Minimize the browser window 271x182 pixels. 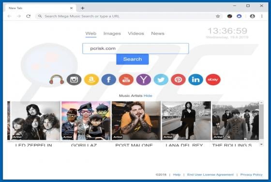pos(234,6)
